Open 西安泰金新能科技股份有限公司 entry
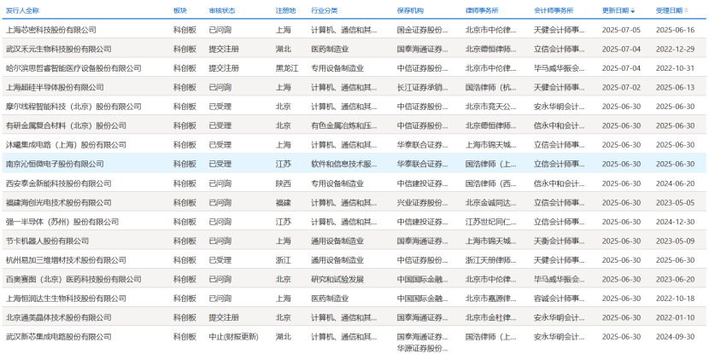This screenshot has height=354, width=709. point(59,183)
